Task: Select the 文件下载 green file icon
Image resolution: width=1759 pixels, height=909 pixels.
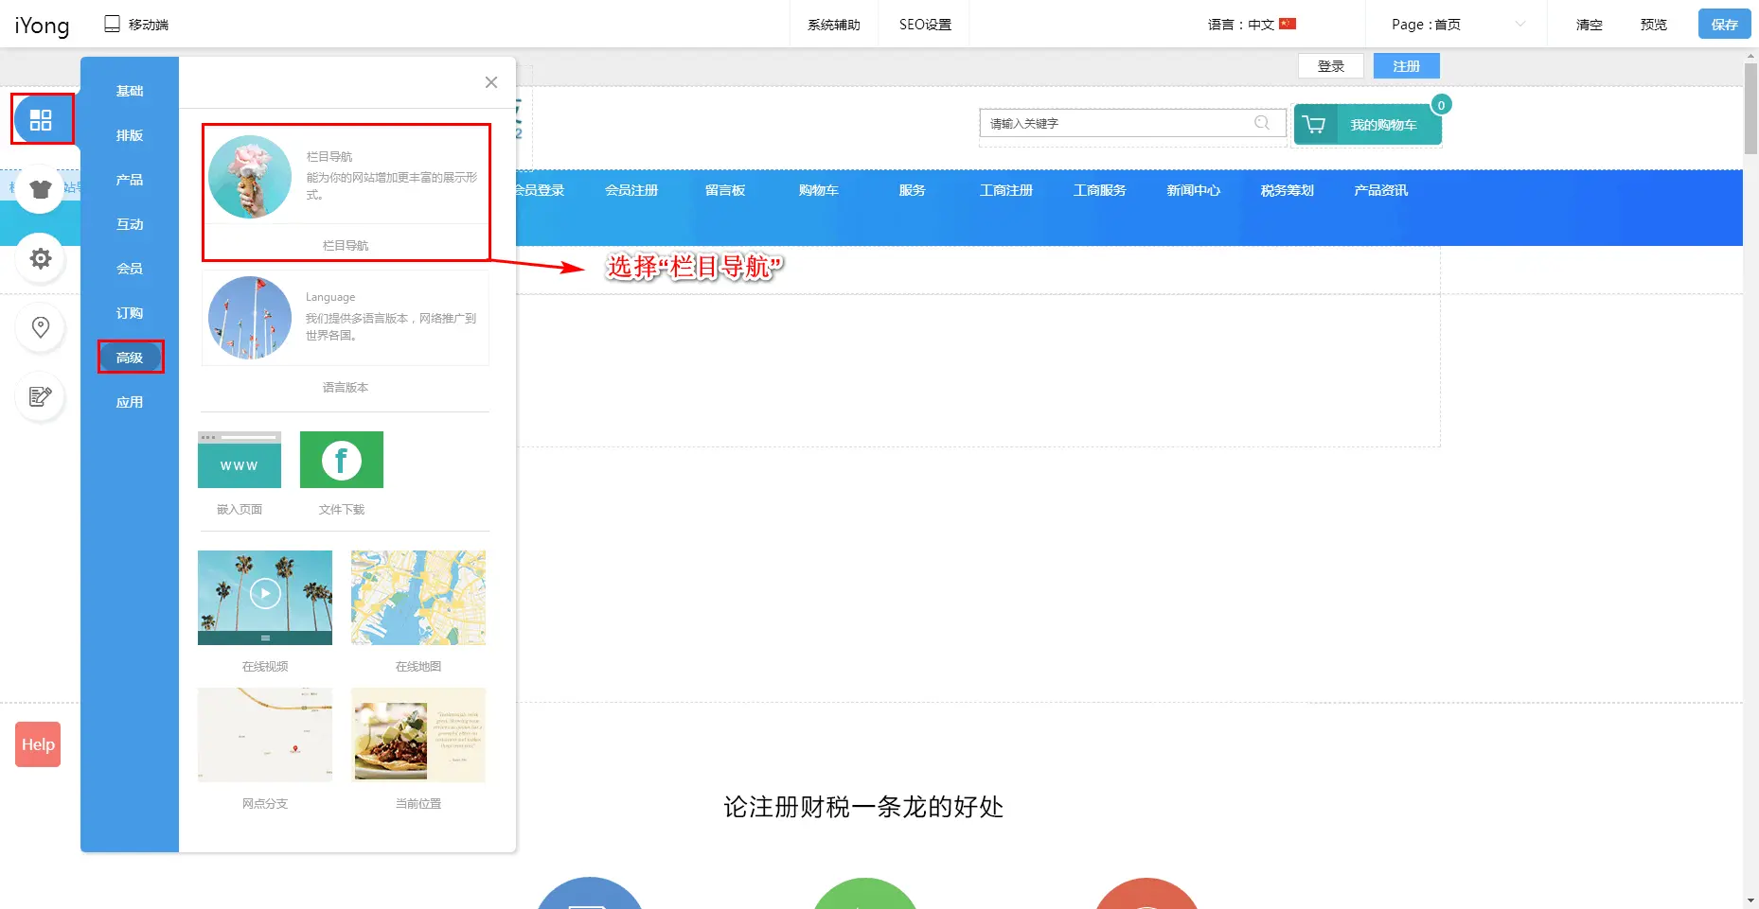Action: point(342,461)
